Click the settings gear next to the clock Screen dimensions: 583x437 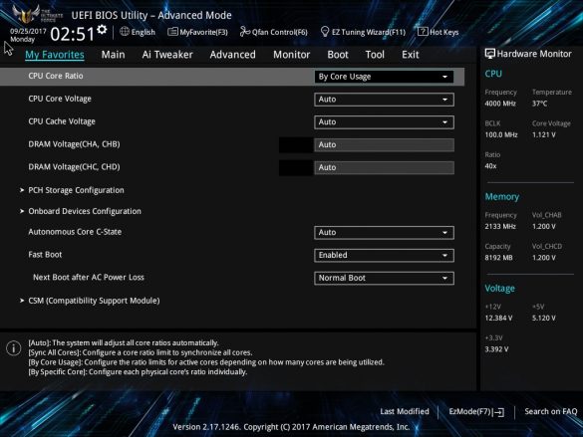click(x=102, y=29)
